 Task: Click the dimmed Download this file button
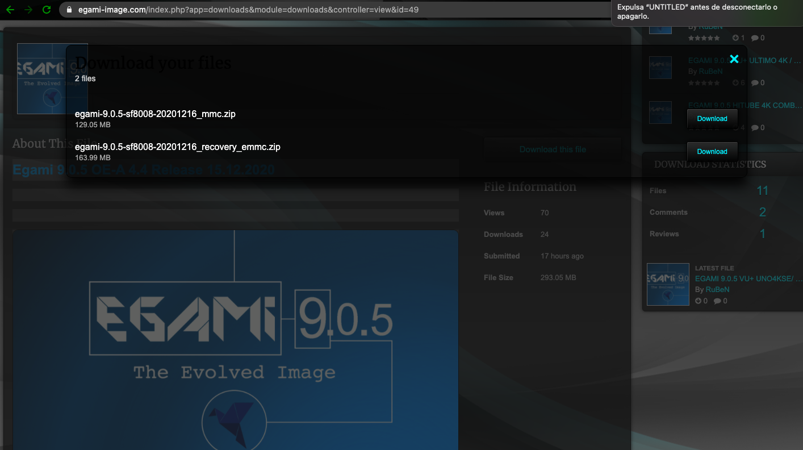552,149
